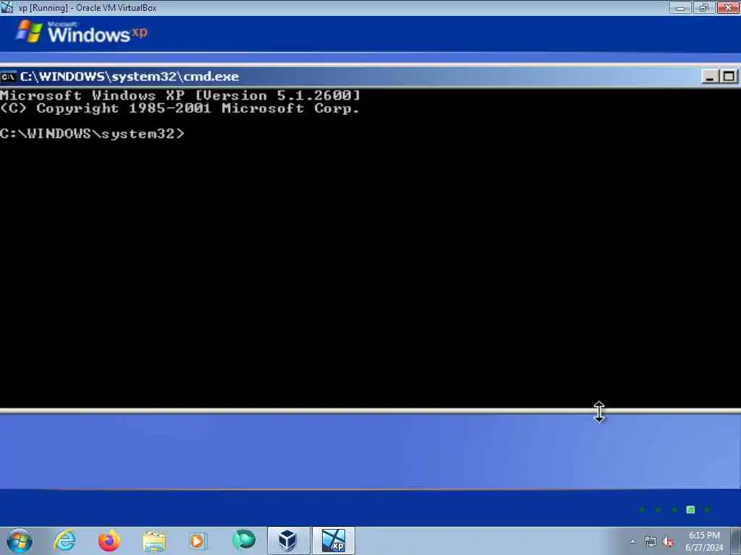Viewport: 741px width, 555px height.
Task: Restore down the Oracle VM VirtualBox window
Action: [704, 7]
